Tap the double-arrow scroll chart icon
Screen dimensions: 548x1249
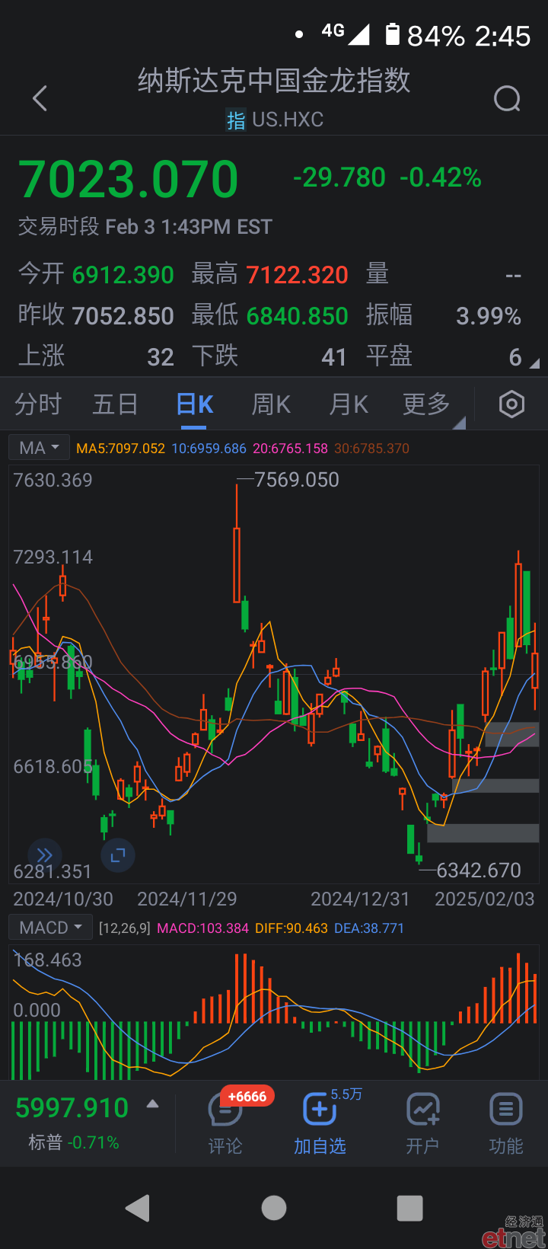45,855
